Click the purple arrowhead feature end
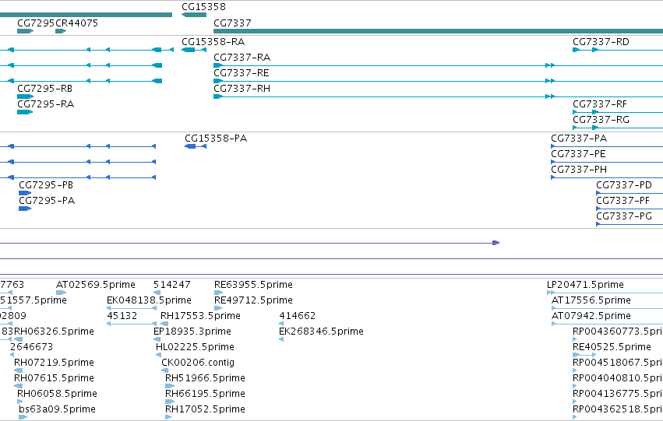Screen dimensions: 663x421 (496, 243)
